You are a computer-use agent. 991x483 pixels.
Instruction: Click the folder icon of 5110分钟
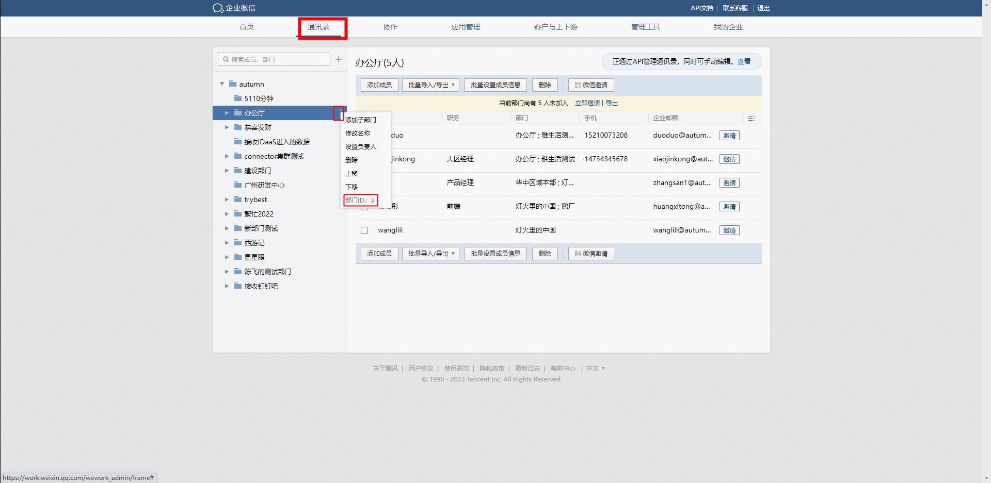pos(238,98)
